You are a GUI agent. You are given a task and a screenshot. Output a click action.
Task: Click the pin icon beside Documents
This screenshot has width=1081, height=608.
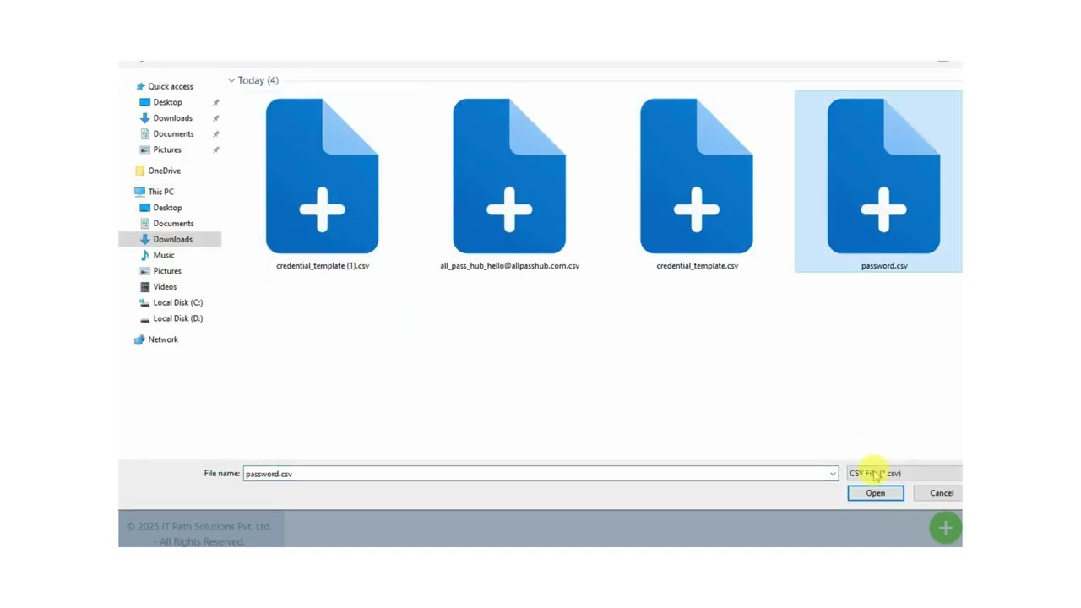pos(215,133)
